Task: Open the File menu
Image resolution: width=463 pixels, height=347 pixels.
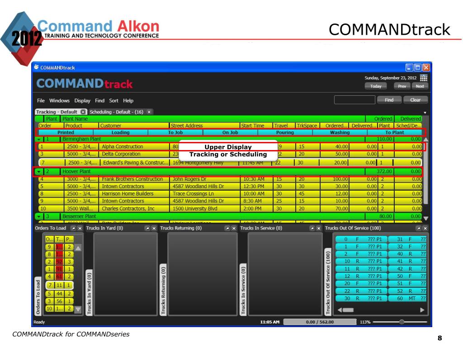Action: [x=41, y=101]
